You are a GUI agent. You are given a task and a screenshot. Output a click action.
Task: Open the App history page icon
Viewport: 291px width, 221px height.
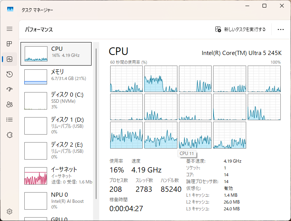(x=9, y=74)
